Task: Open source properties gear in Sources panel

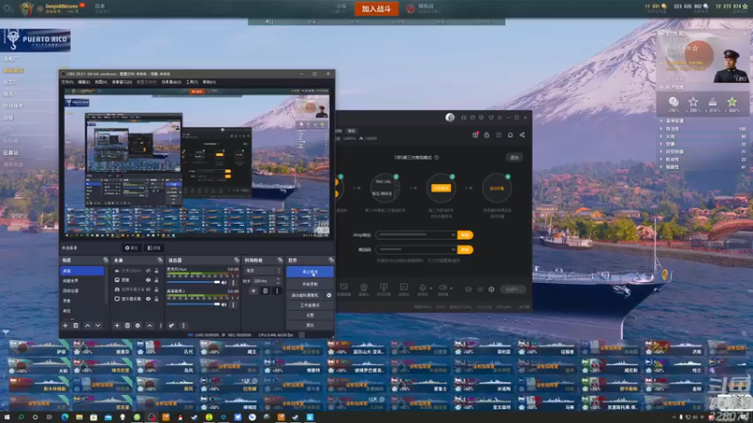Action: tap(137, 325)
